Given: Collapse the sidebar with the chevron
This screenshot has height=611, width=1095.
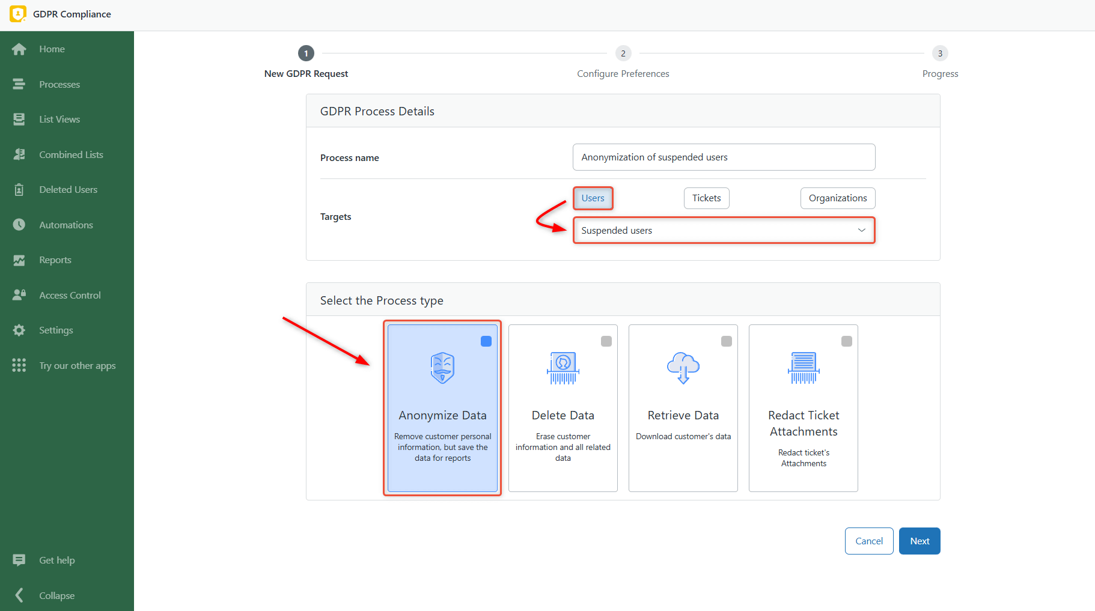Looking at the screenshot, I should 19,595.
